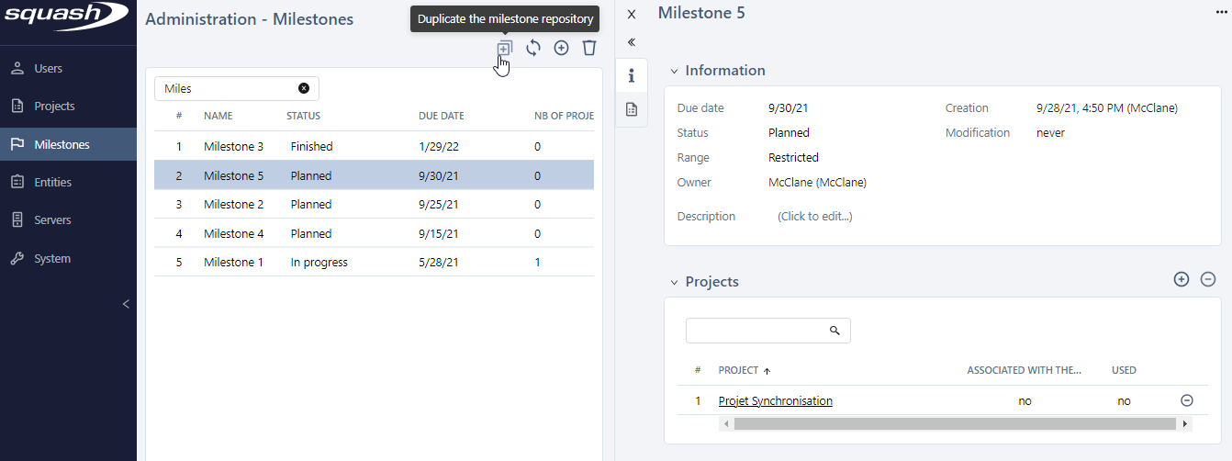Click the description field to edit
Image resolution: width=1232 pixels, height=461 pixels.
(x=814, y=217)
